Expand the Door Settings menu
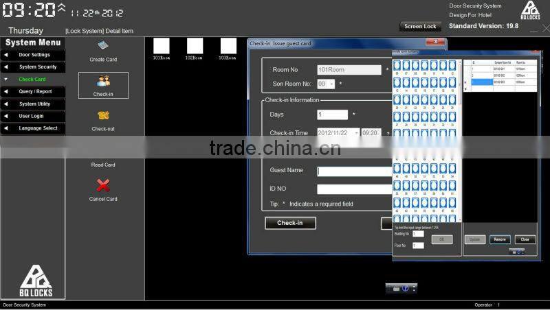The height and width of the screenshot is (310, 550). [x=34, y=55]
